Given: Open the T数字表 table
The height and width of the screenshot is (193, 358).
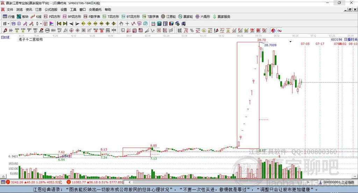Looking at the screenshot, I should [150, 17].
